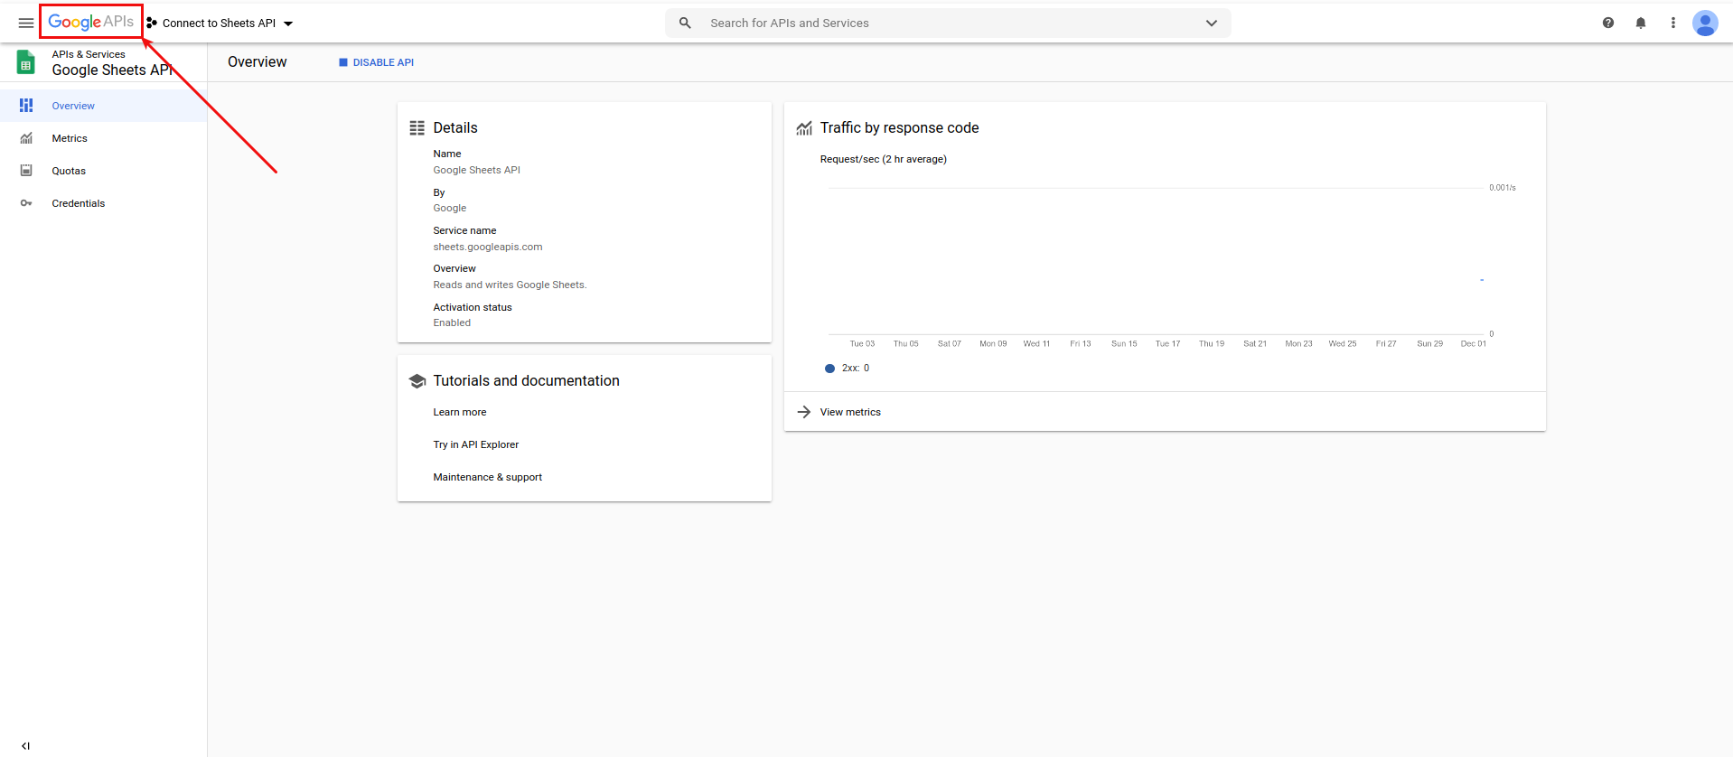Image resolution: width=1733 pixels, height=757 pixels.
Task: Focus the Search for APIs and Services field
Action: [x=948, y=23]
